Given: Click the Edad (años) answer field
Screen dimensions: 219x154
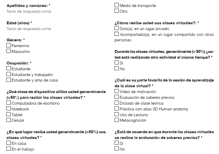Looking at the screenshot, I should (29, 29).
